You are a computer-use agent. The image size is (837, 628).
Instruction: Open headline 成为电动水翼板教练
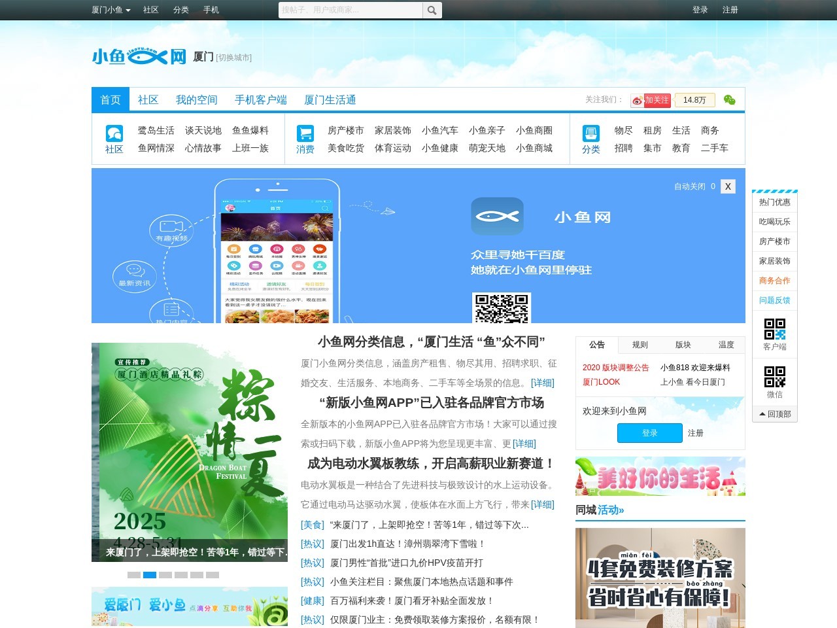tap(431, 463)
